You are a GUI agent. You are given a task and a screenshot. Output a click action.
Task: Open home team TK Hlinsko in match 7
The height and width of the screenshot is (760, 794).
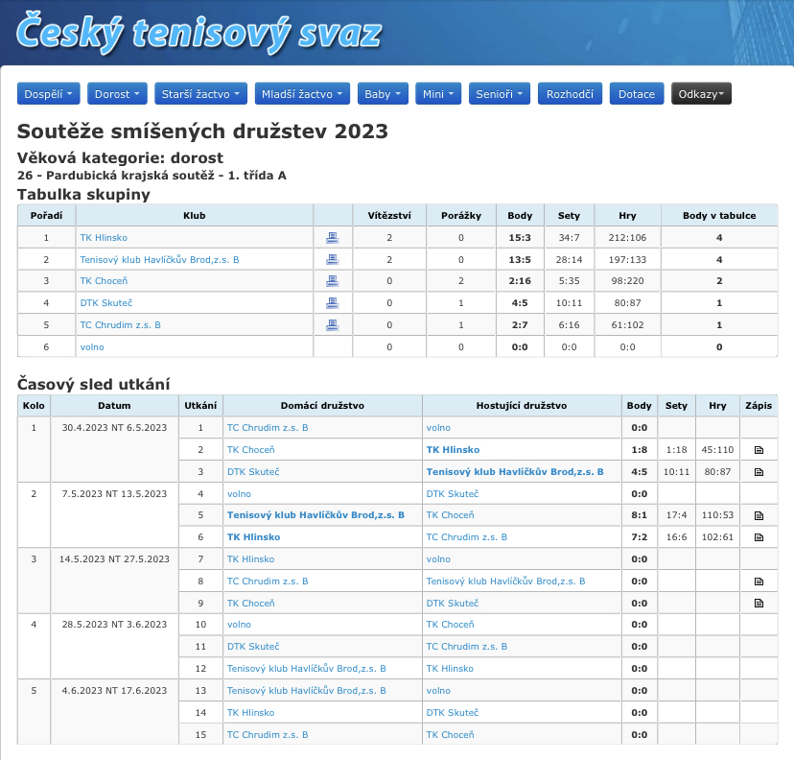click(x=250, y=559)
